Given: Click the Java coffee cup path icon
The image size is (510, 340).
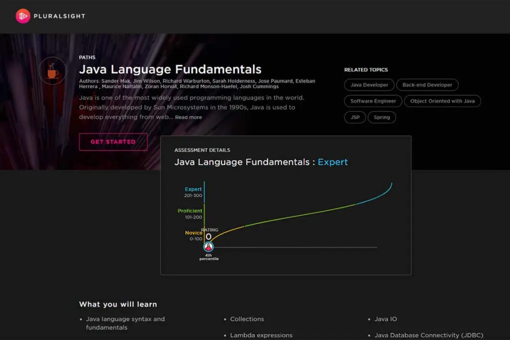Looking at the screenshot, I should (52, 71).
